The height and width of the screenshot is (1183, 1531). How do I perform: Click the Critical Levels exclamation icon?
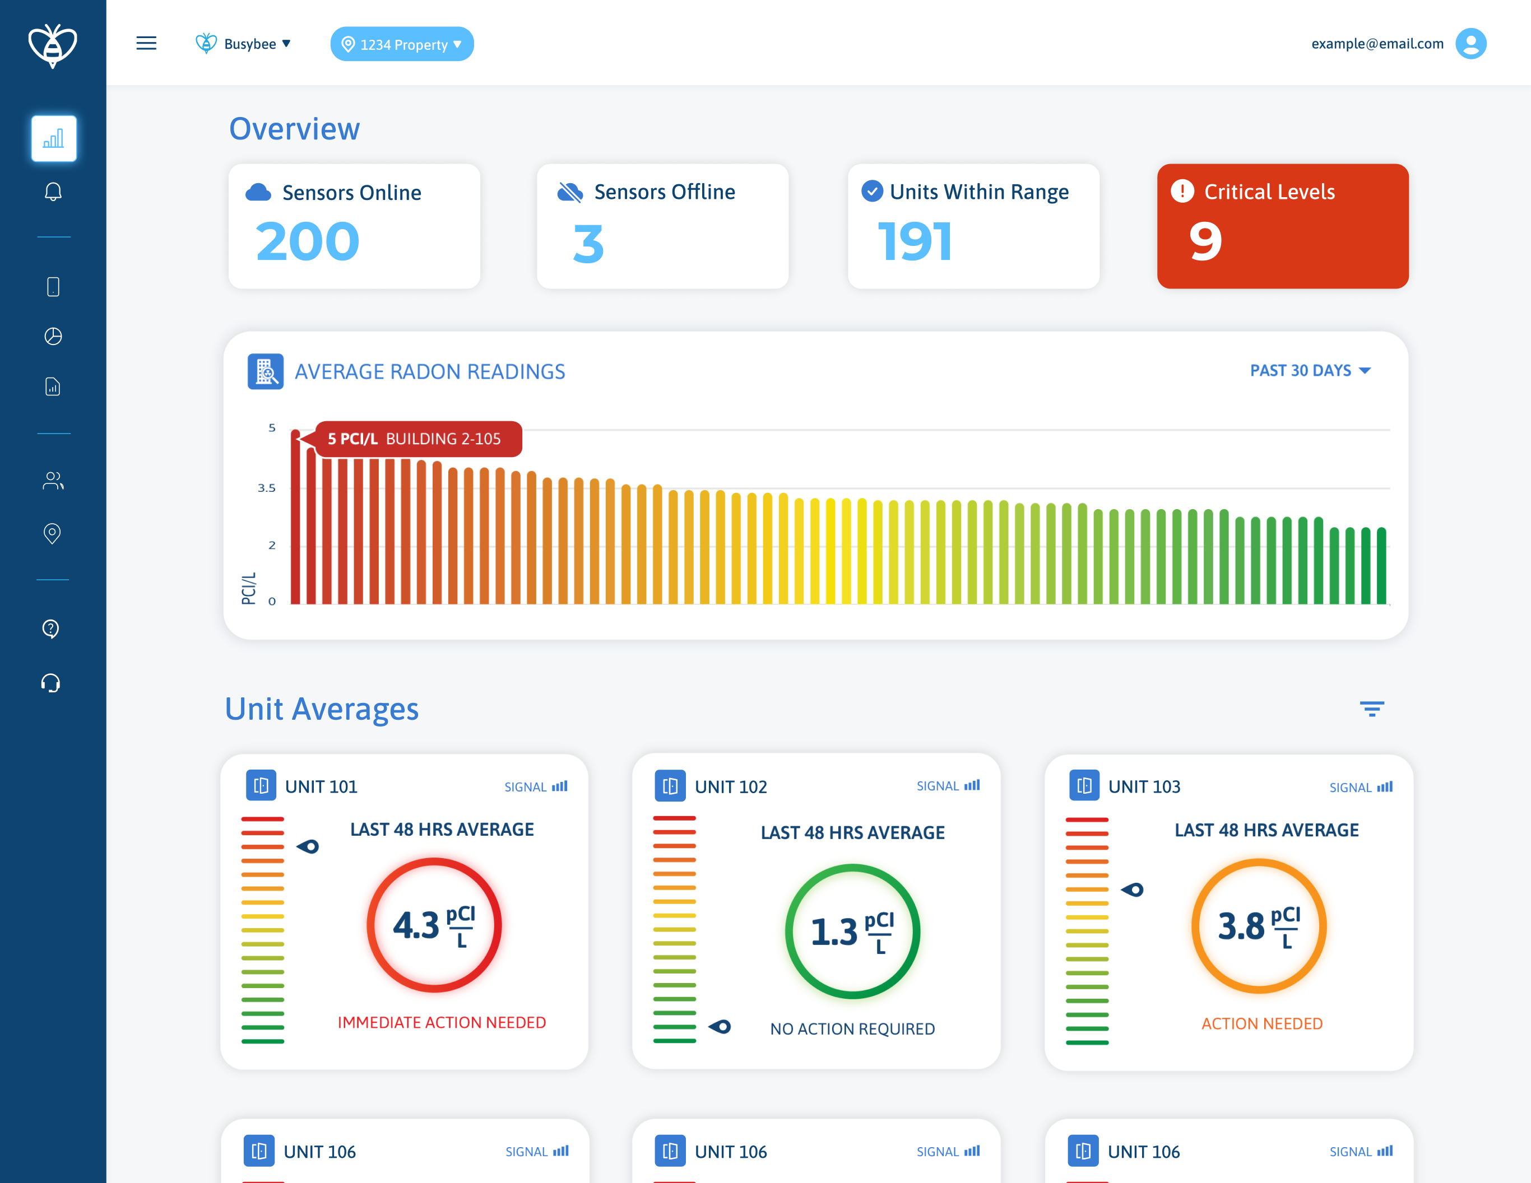point(1182,190)
